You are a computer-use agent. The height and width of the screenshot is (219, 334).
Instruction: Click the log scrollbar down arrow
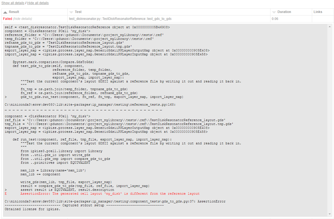coord(329,214)
